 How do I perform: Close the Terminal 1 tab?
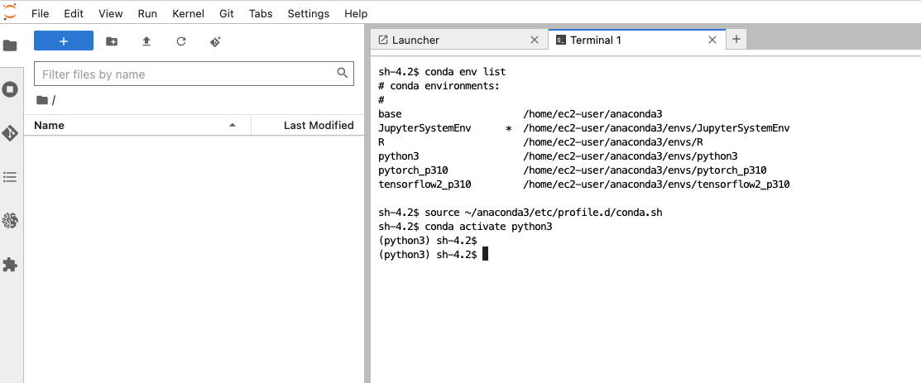712,40
